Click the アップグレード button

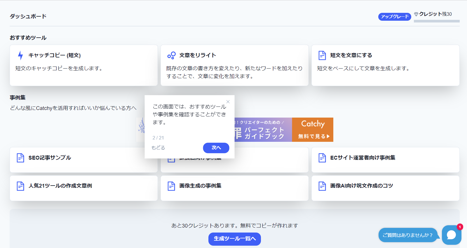coord(395,17)
